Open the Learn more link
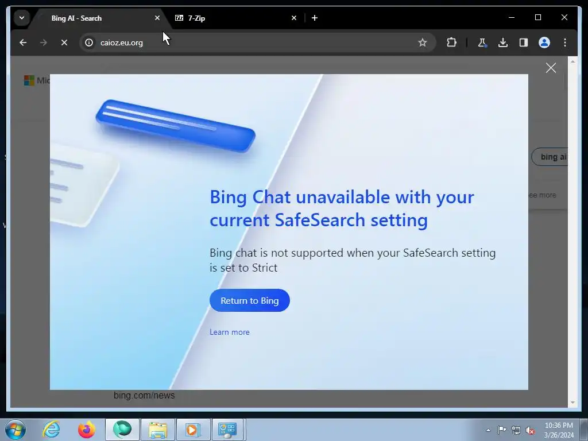The width and height of the screenshot is (588, 441). pyautogui.click(x=230, y=332)
